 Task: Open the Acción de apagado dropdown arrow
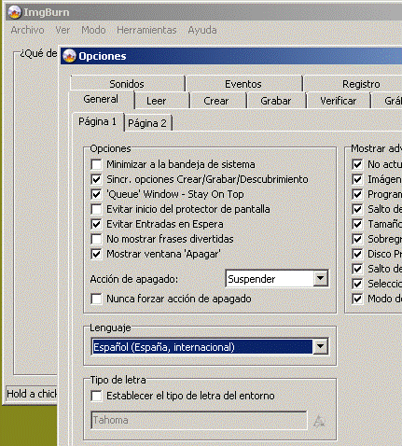(320, 278)
